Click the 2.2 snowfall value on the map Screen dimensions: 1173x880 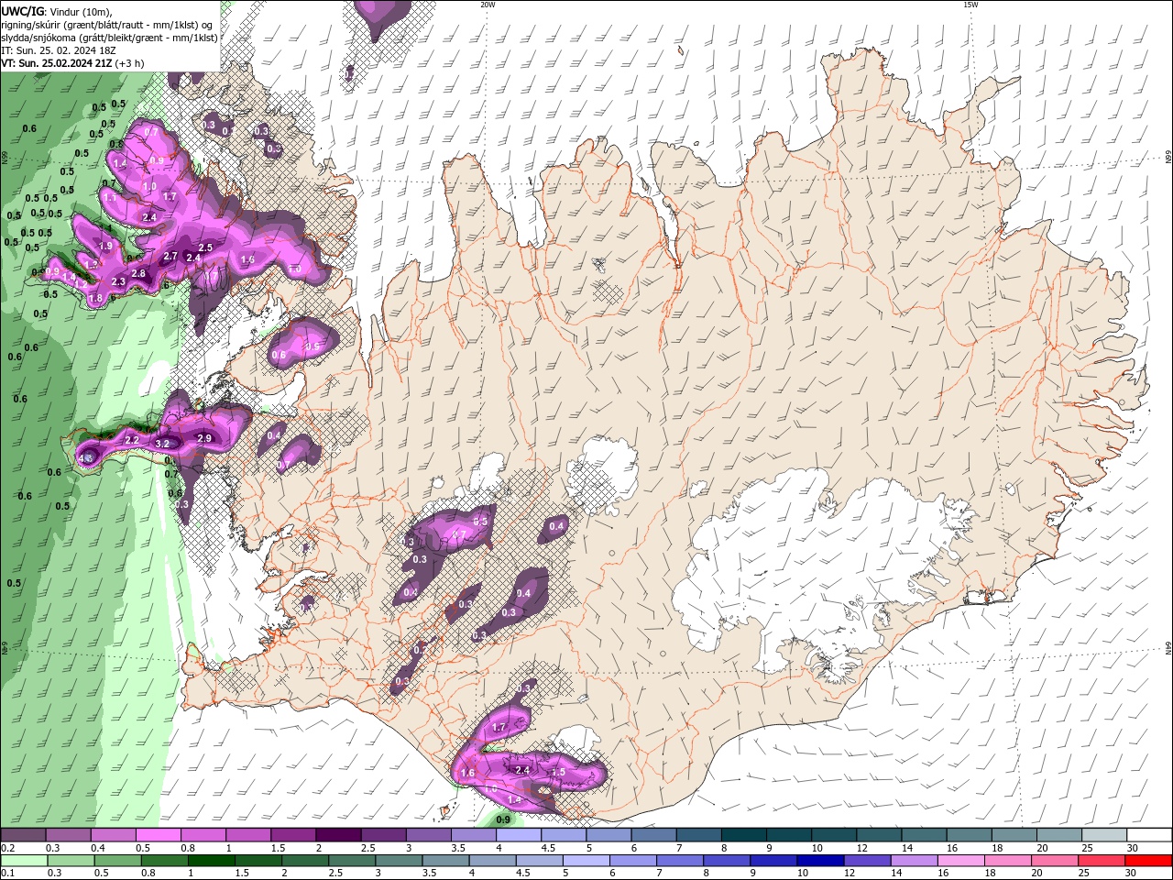[x=132, y=441]
